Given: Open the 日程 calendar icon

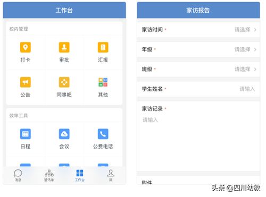Looking at the screenshot, I should tap(26, 134).
